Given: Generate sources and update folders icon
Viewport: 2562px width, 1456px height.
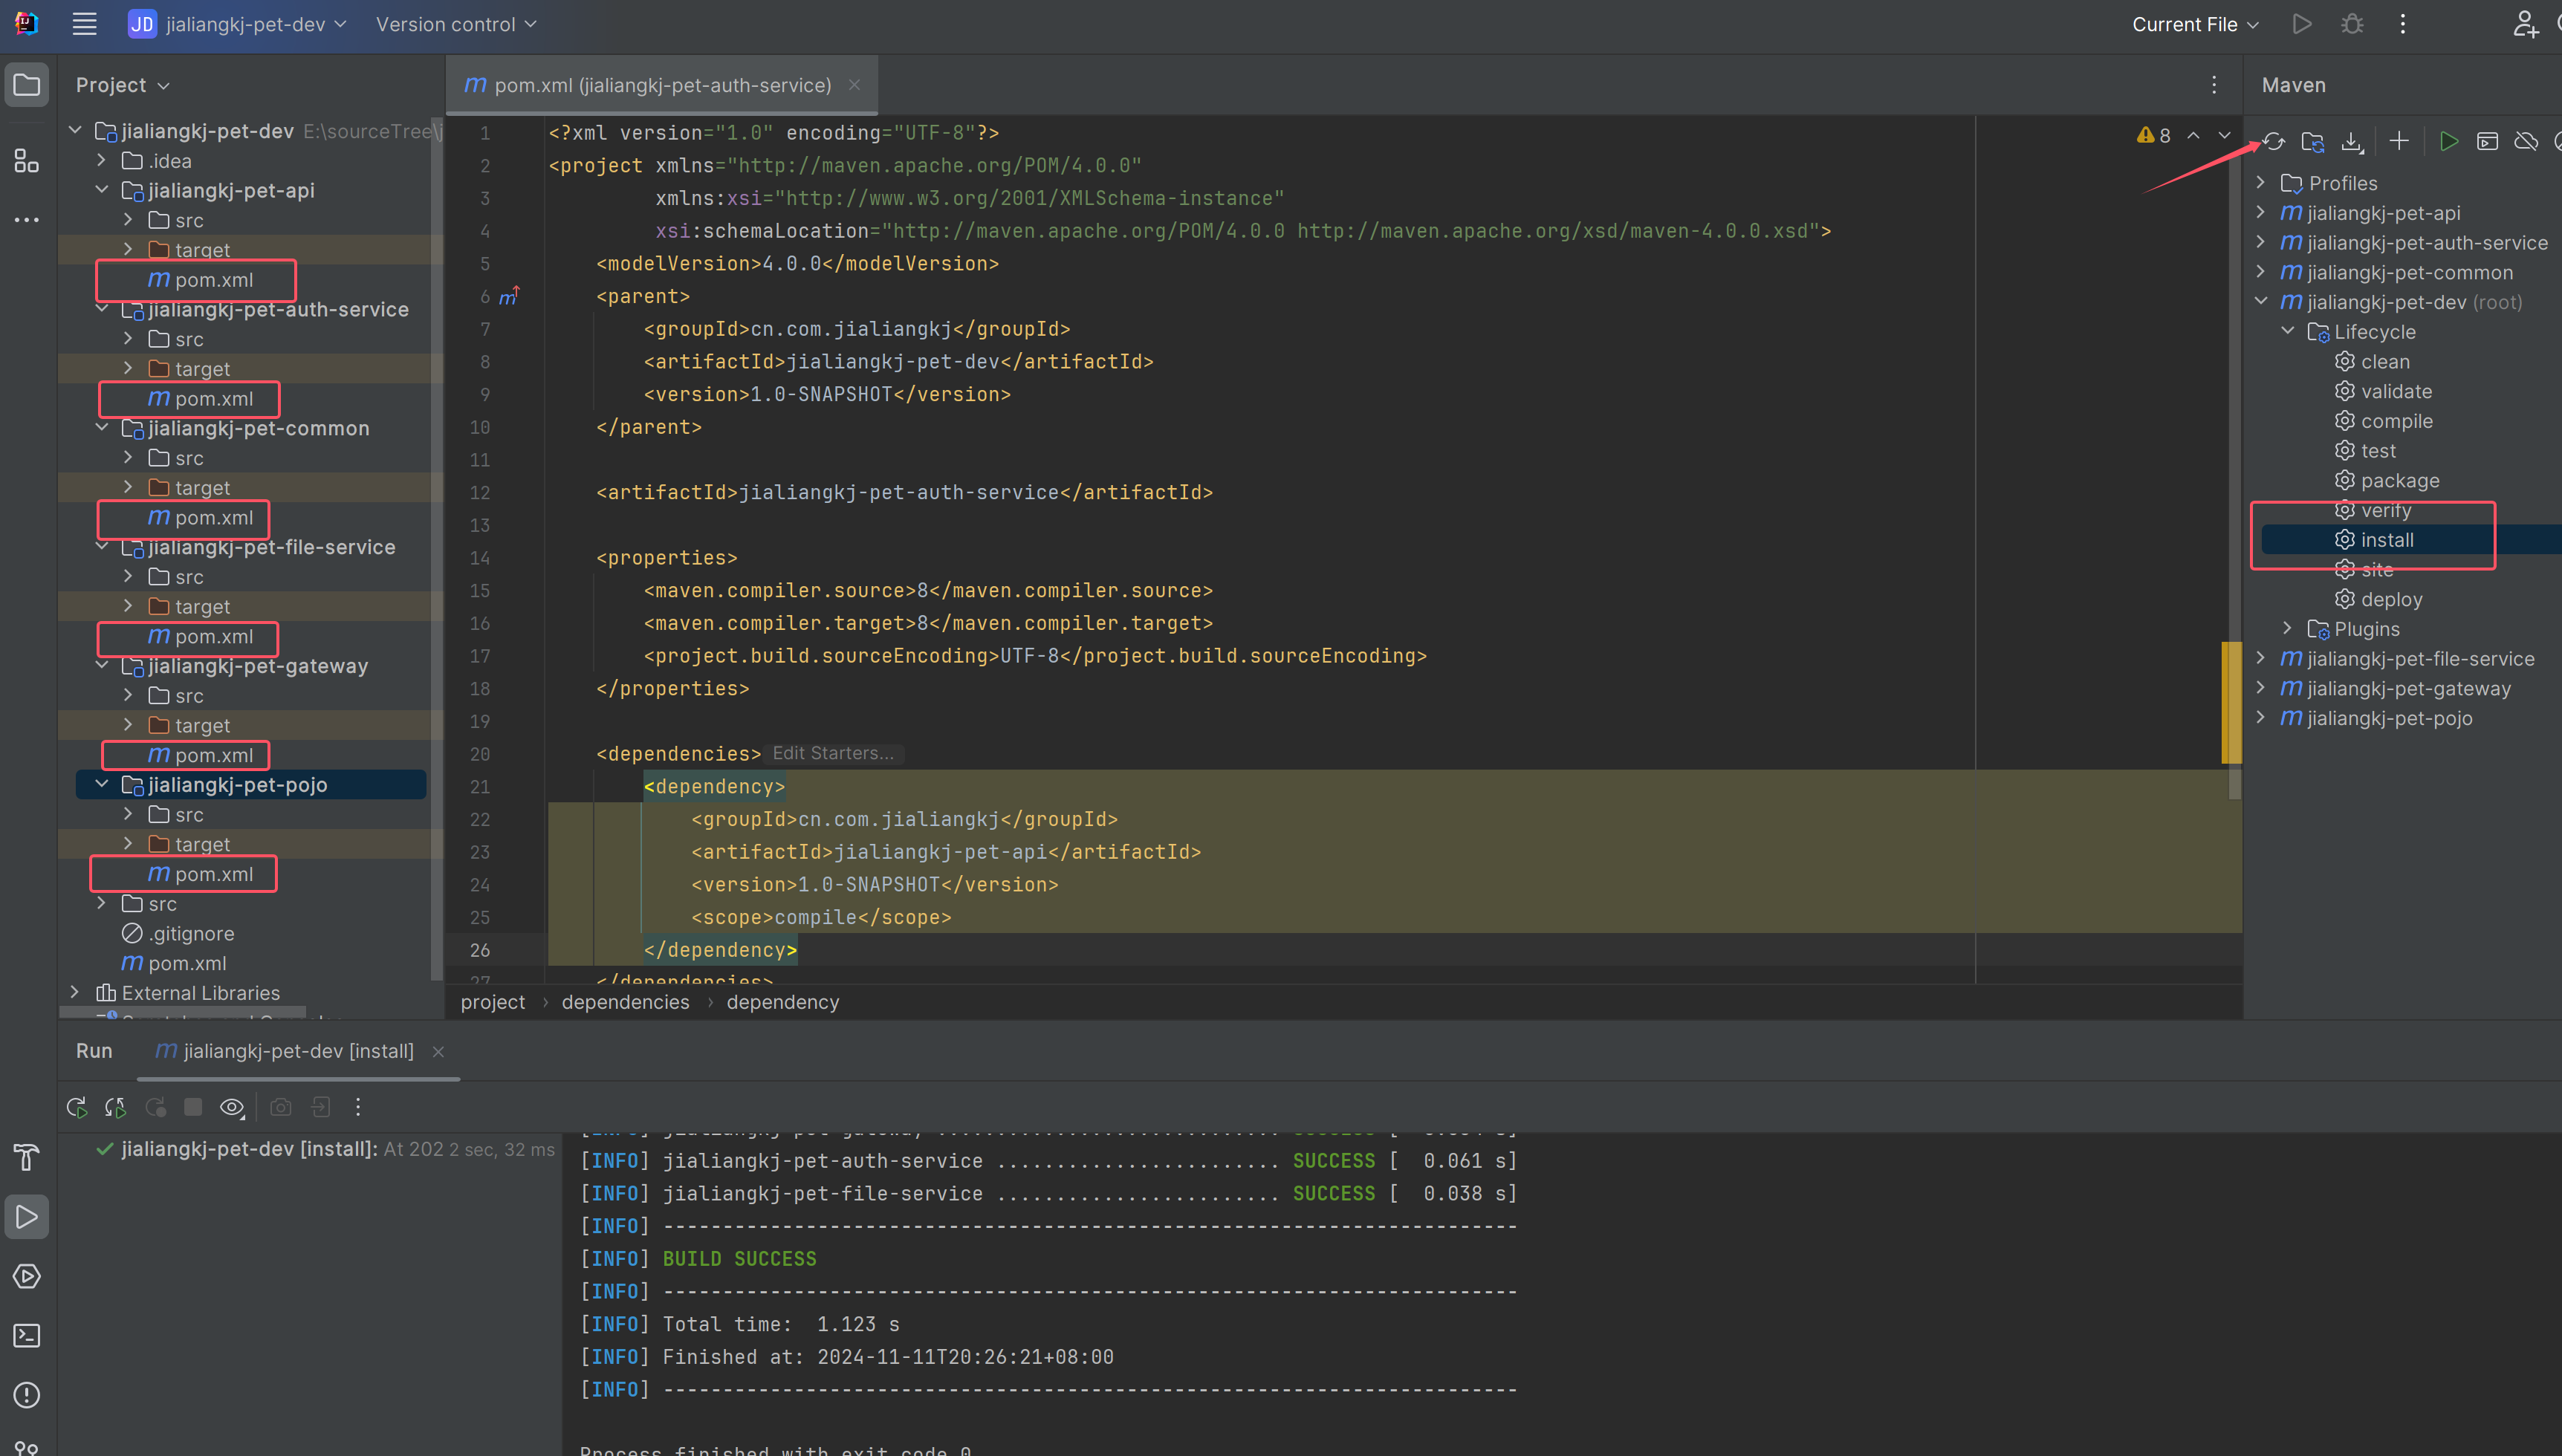Looking at the screenshot, I should click(2313, 142).
